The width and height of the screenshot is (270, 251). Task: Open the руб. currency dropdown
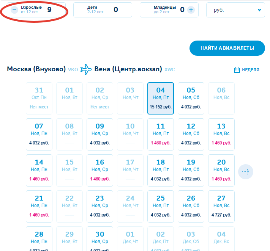(x=235, y=10)
